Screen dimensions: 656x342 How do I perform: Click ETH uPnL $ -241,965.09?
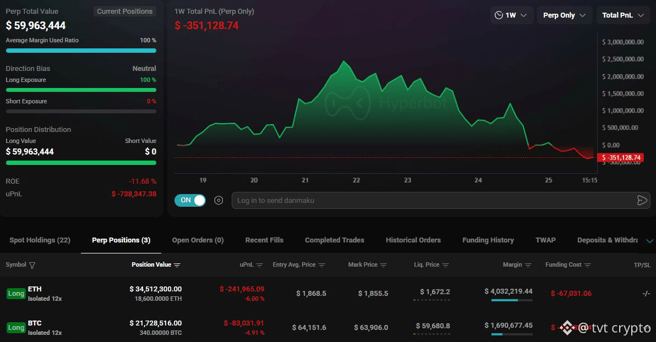click(242, 289)
